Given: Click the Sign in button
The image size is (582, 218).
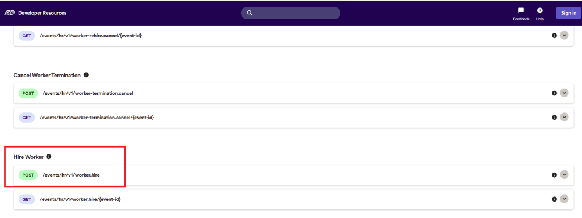Looking at the screenshot, I should (x=568, y=13).
